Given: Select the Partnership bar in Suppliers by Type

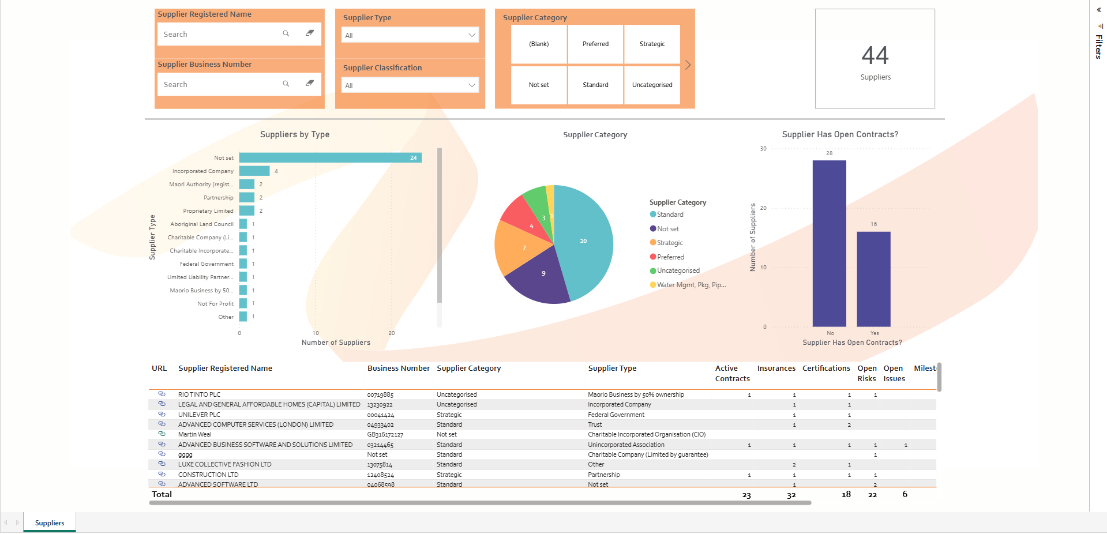Looking at the screenshot, I should [x=247, y=197].
